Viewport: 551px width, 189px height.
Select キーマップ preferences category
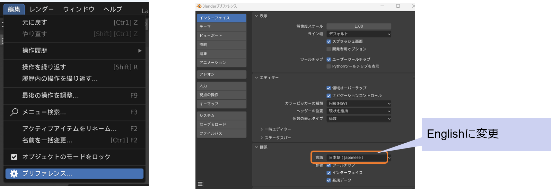(222, 104)
